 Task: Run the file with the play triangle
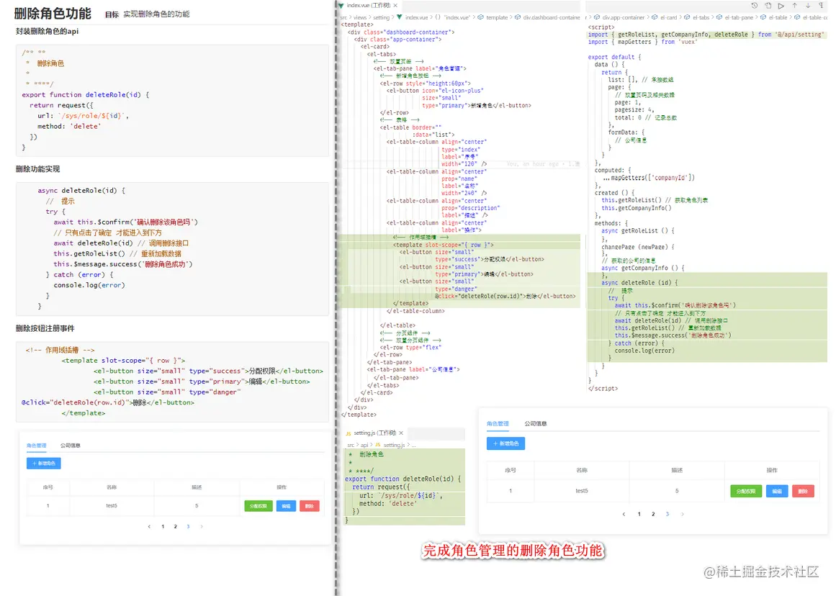point(781,5)
